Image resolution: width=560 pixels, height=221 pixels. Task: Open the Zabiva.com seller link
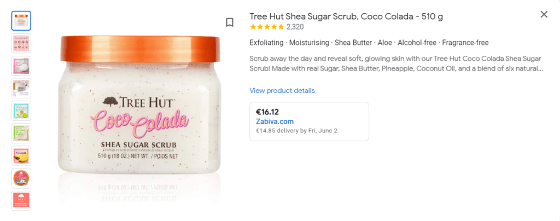coord(275,121)
